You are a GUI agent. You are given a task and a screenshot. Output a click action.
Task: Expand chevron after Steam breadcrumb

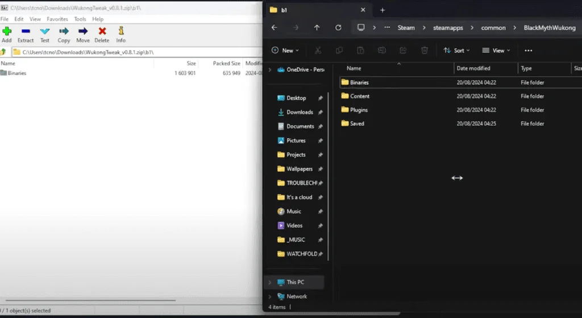pyautogui.click(x=424, y=27)
